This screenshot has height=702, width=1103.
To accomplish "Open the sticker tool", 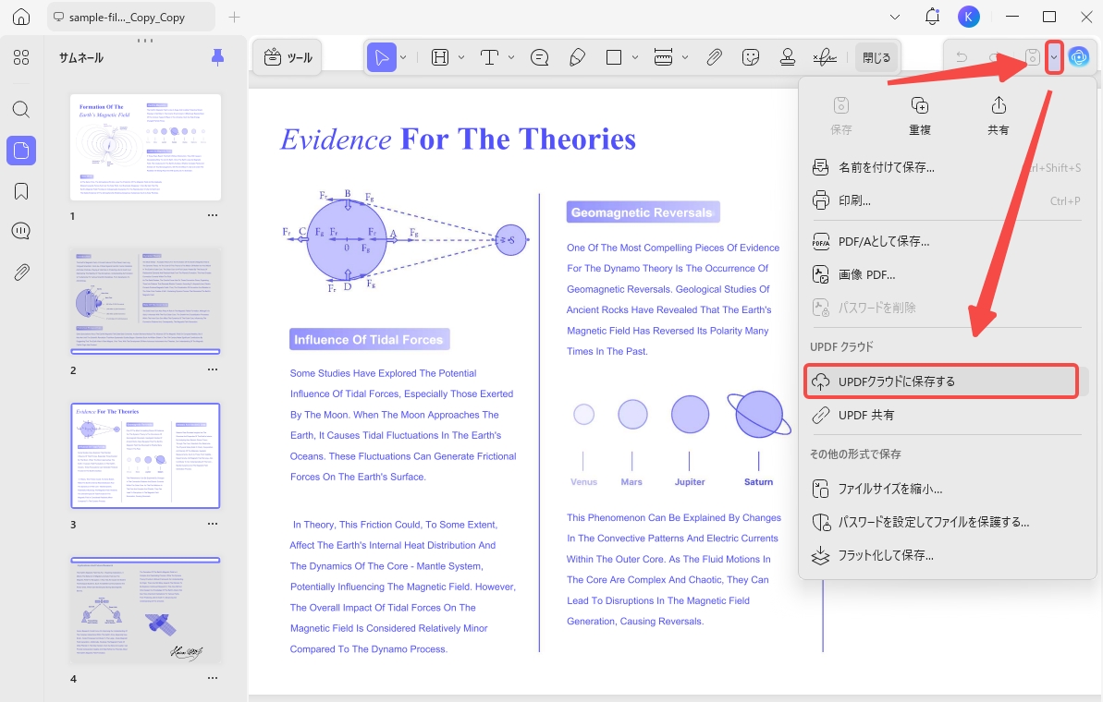I will pyautogui.click(x=751, y=57).
